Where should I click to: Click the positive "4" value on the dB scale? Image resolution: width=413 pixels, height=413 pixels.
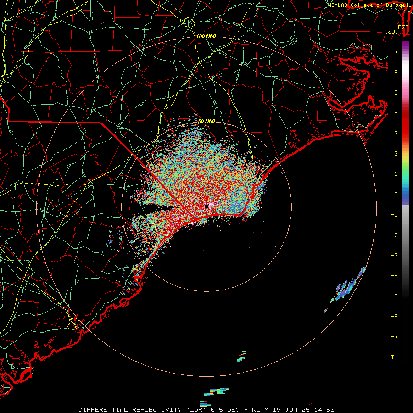(396, 113)
